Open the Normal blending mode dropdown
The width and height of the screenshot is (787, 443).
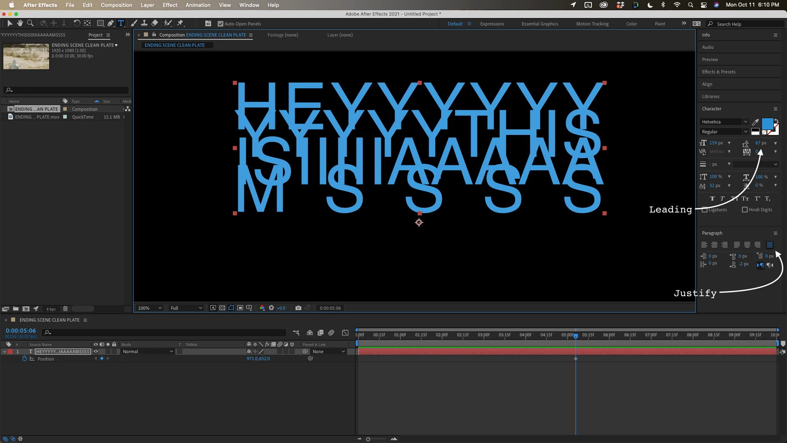pyautogui.click(x=148, y=352)
